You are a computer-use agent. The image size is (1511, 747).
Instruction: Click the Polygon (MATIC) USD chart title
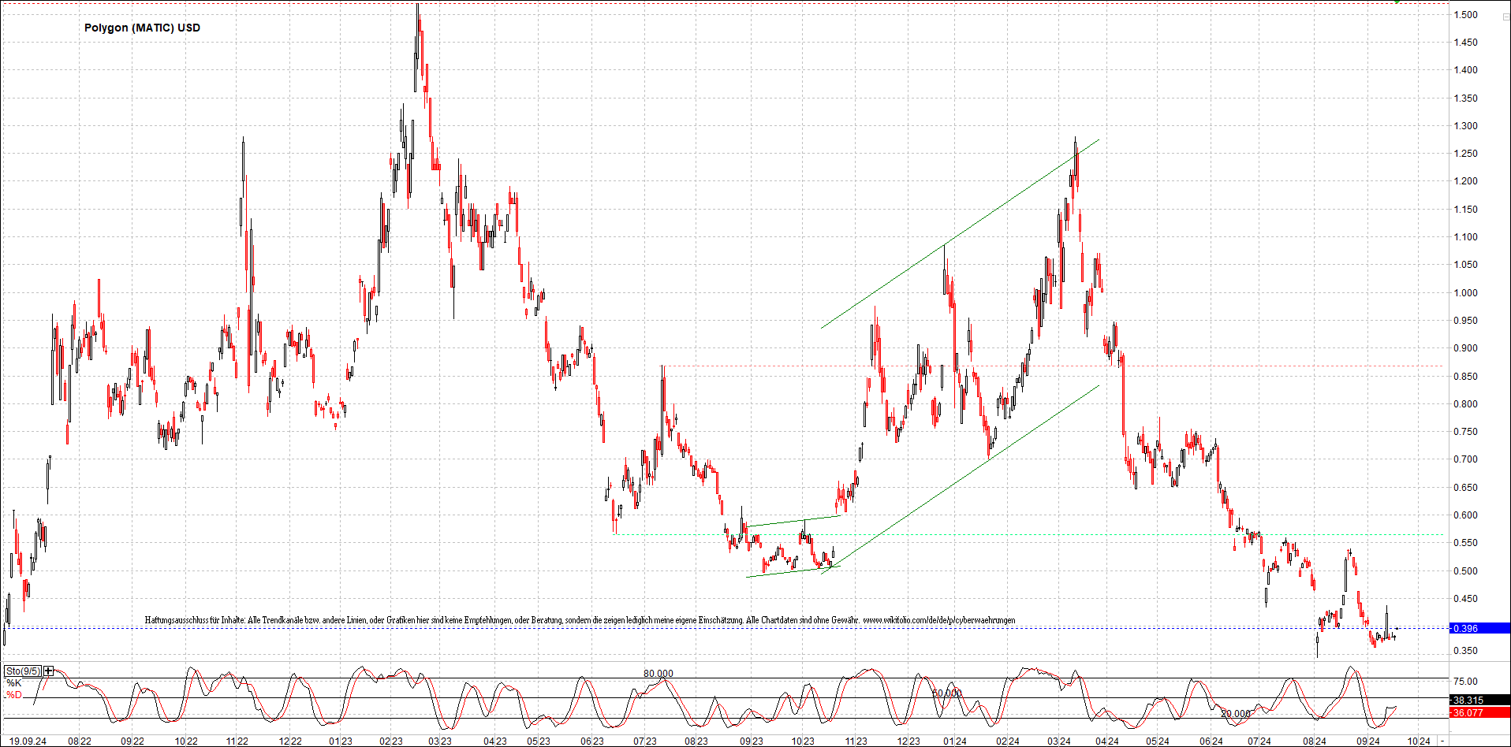pos(143,28)
